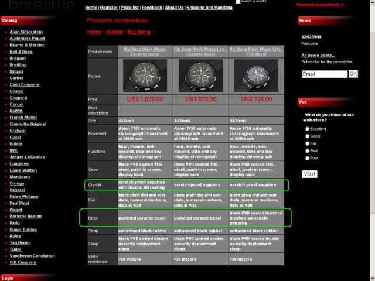
Task: Open the Feedback page
Action: [152, 8]
